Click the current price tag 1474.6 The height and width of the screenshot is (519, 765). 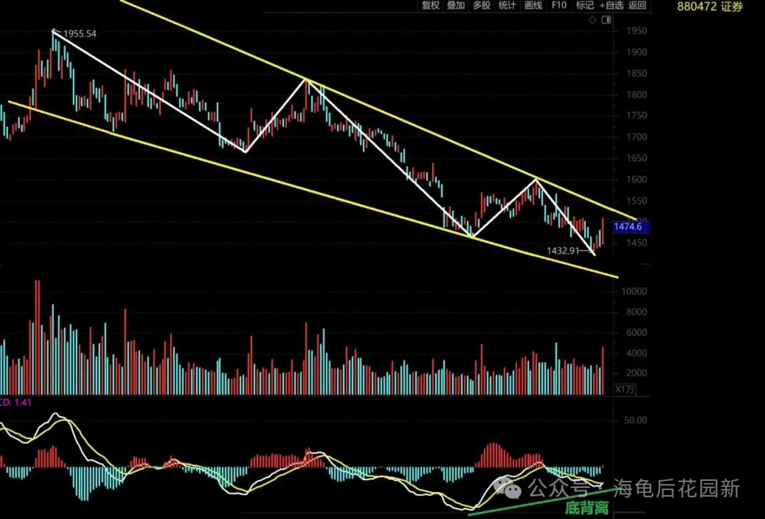[x=631, y=227]
